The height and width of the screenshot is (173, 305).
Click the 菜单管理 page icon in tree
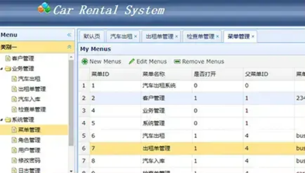(14, 130)
